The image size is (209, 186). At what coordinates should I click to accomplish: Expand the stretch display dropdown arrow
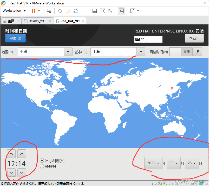(x=138, y=11)
